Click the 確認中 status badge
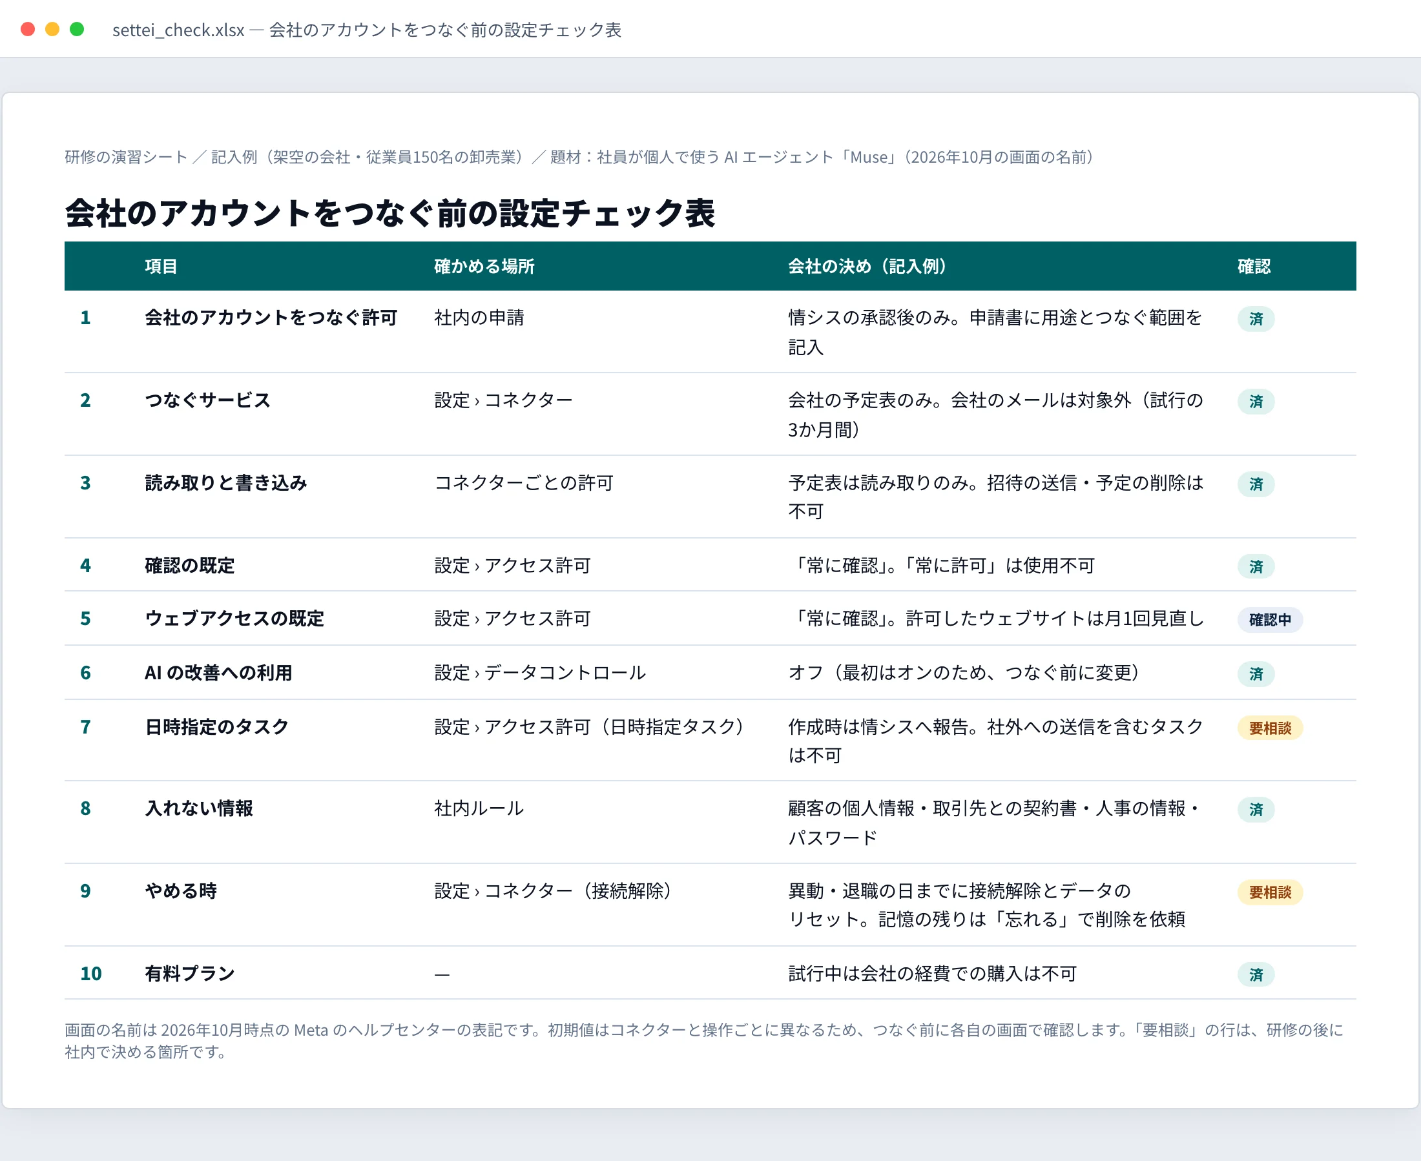The height and width of the screenshot is (1161, 1421). click(1270, 620)
